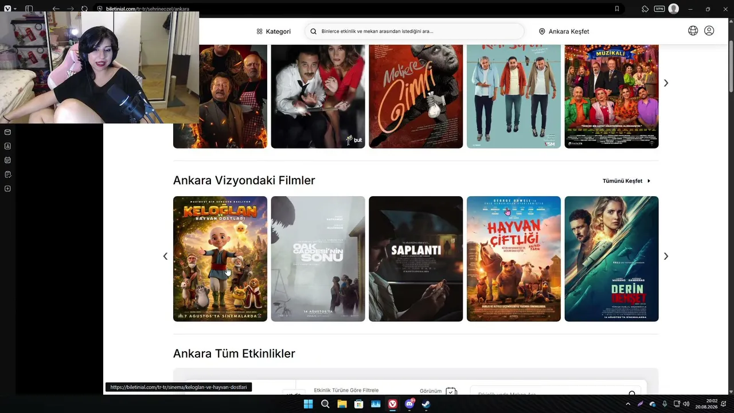Image resolution: width=734 pixels, height=413 pixels.
Task: Open the Vivaldi browser taskbar icon
Action: tap(392, 404)
